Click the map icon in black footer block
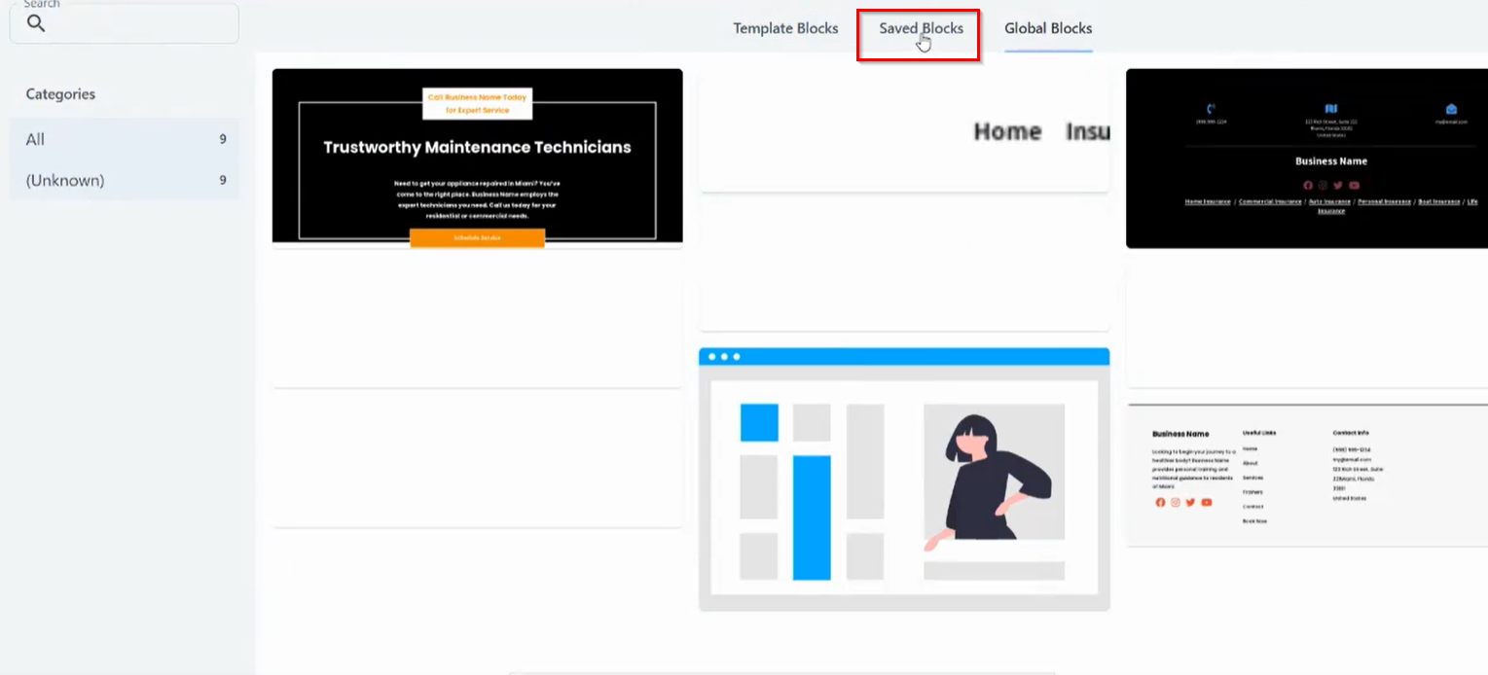Screen dimensions: 1488x675 [x=1330, y=109]
